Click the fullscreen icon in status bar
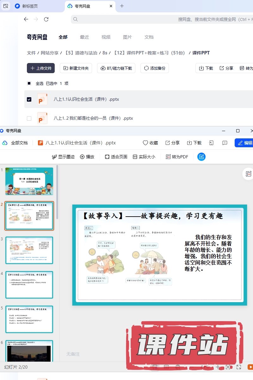 [239, 367]
